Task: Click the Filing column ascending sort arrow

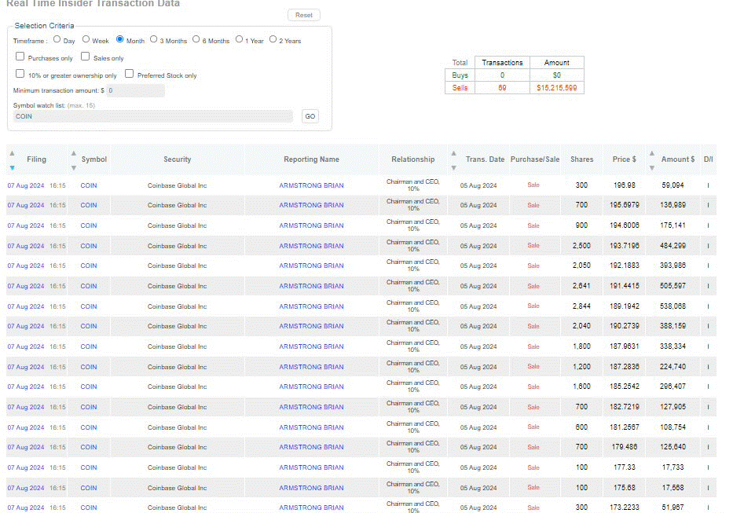Action: click(12, 152)
